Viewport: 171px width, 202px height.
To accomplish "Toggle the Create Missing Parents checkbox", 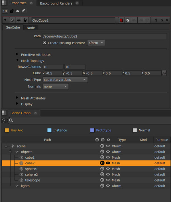I will click(x=44, y=43).
